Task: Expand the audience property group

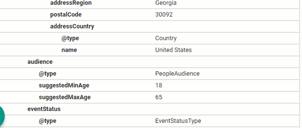Action: pos(40,62)
